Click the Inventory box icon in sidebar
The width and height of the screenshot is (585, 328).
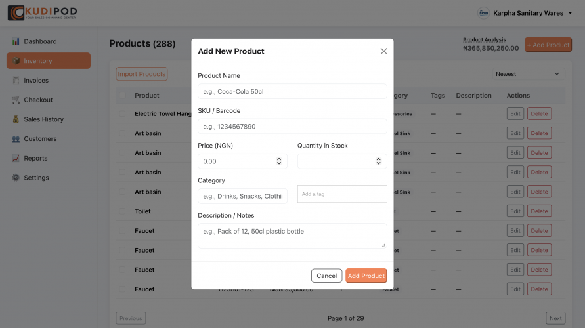pyautogui.click(x=16, y=61)
